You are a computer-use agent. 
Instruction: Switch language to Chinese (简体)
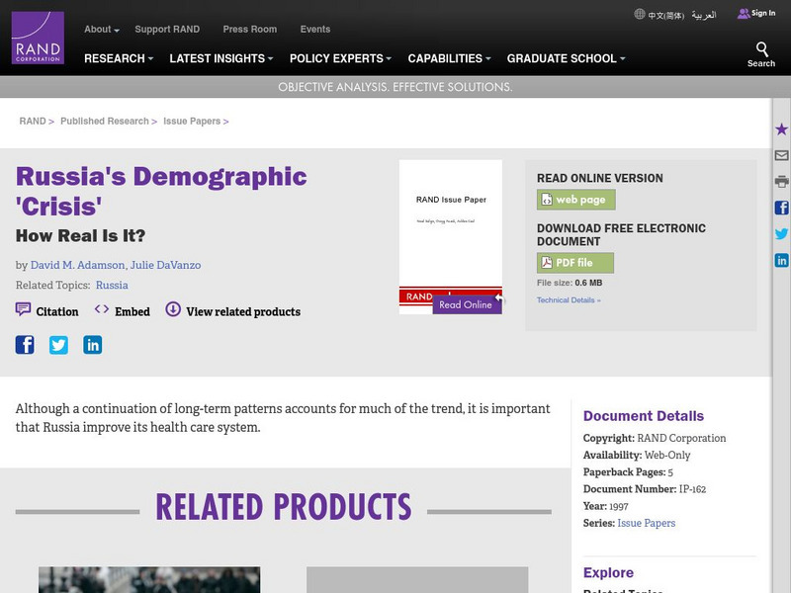pyautogui.click(x=665, y=15)
